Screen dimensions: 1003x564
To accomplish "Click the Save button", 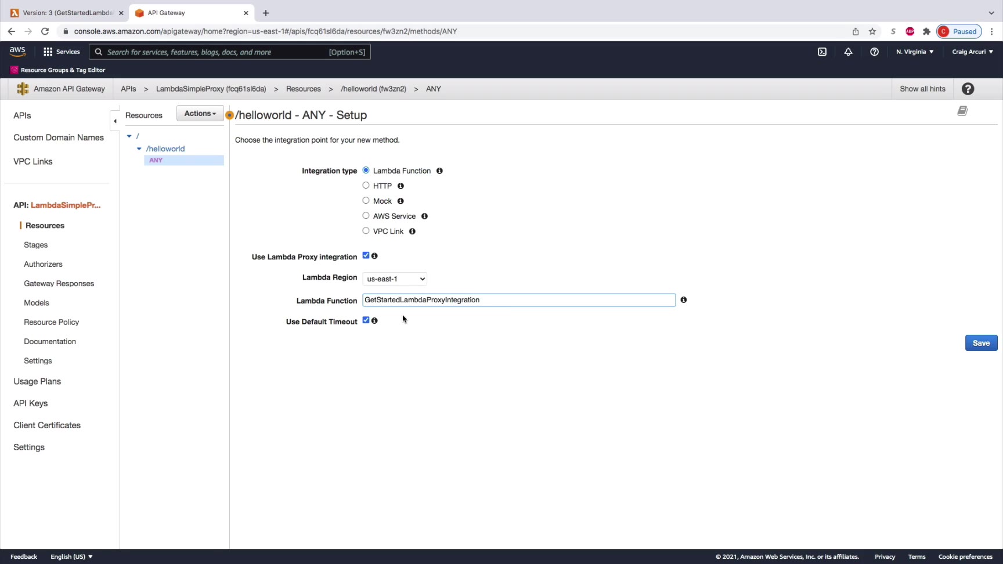I will tap(981, 343).
